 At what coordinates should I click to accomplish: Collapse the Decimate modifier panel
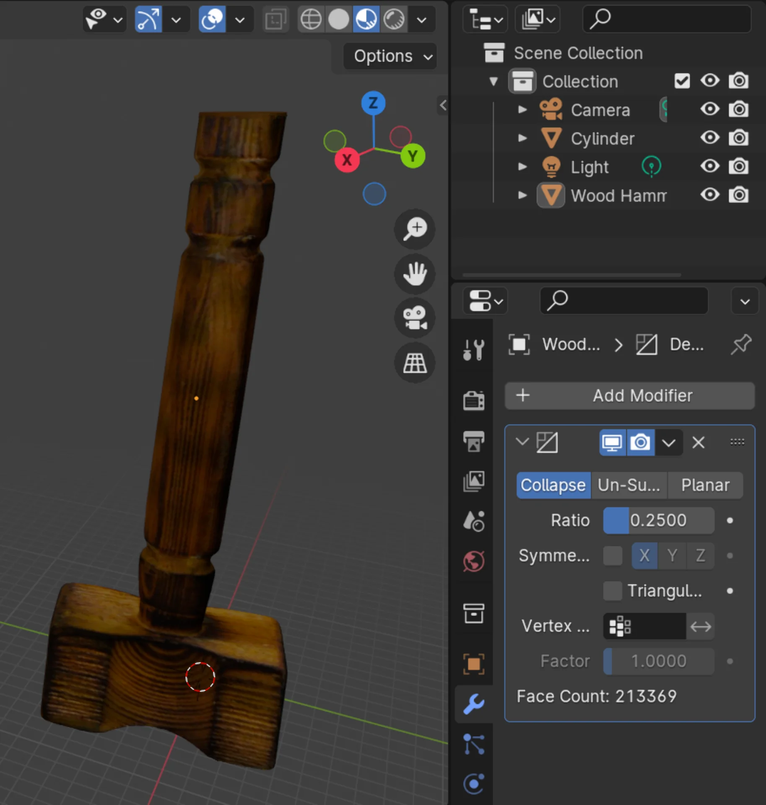[x=522, y=442]
